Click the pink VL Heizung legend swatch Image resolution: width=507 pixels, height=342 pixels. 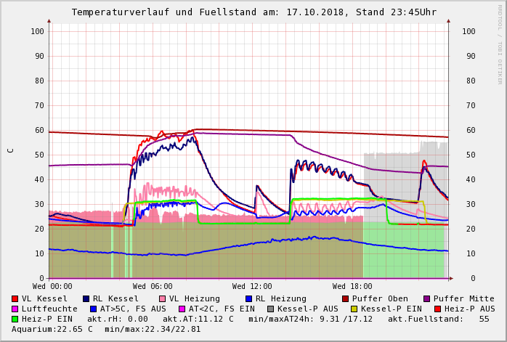pyautogui.click(x=161, y=298)
